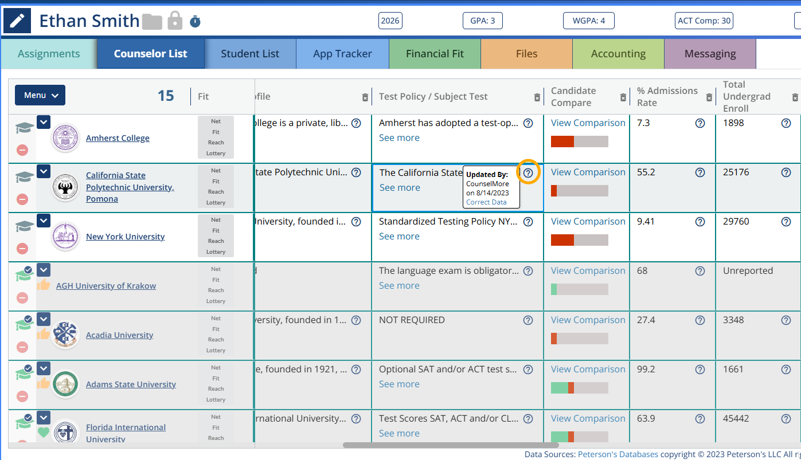Click help icon for Acadia NOT REQUIRED policy
This screenshot has width=801, height=460.
click(x=528, y=320)
